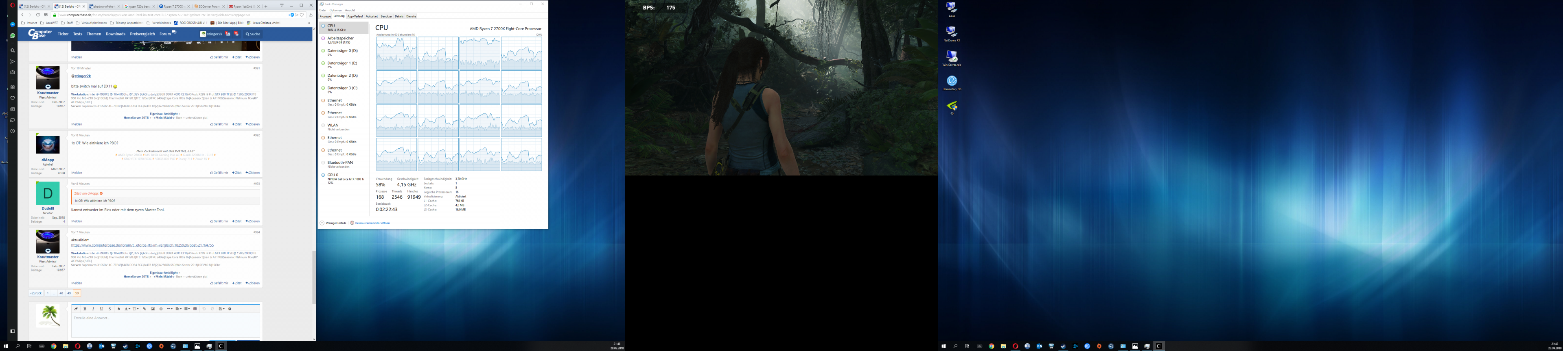Open WhatsApp in the Opera sidebar

[x=13, y=36]
